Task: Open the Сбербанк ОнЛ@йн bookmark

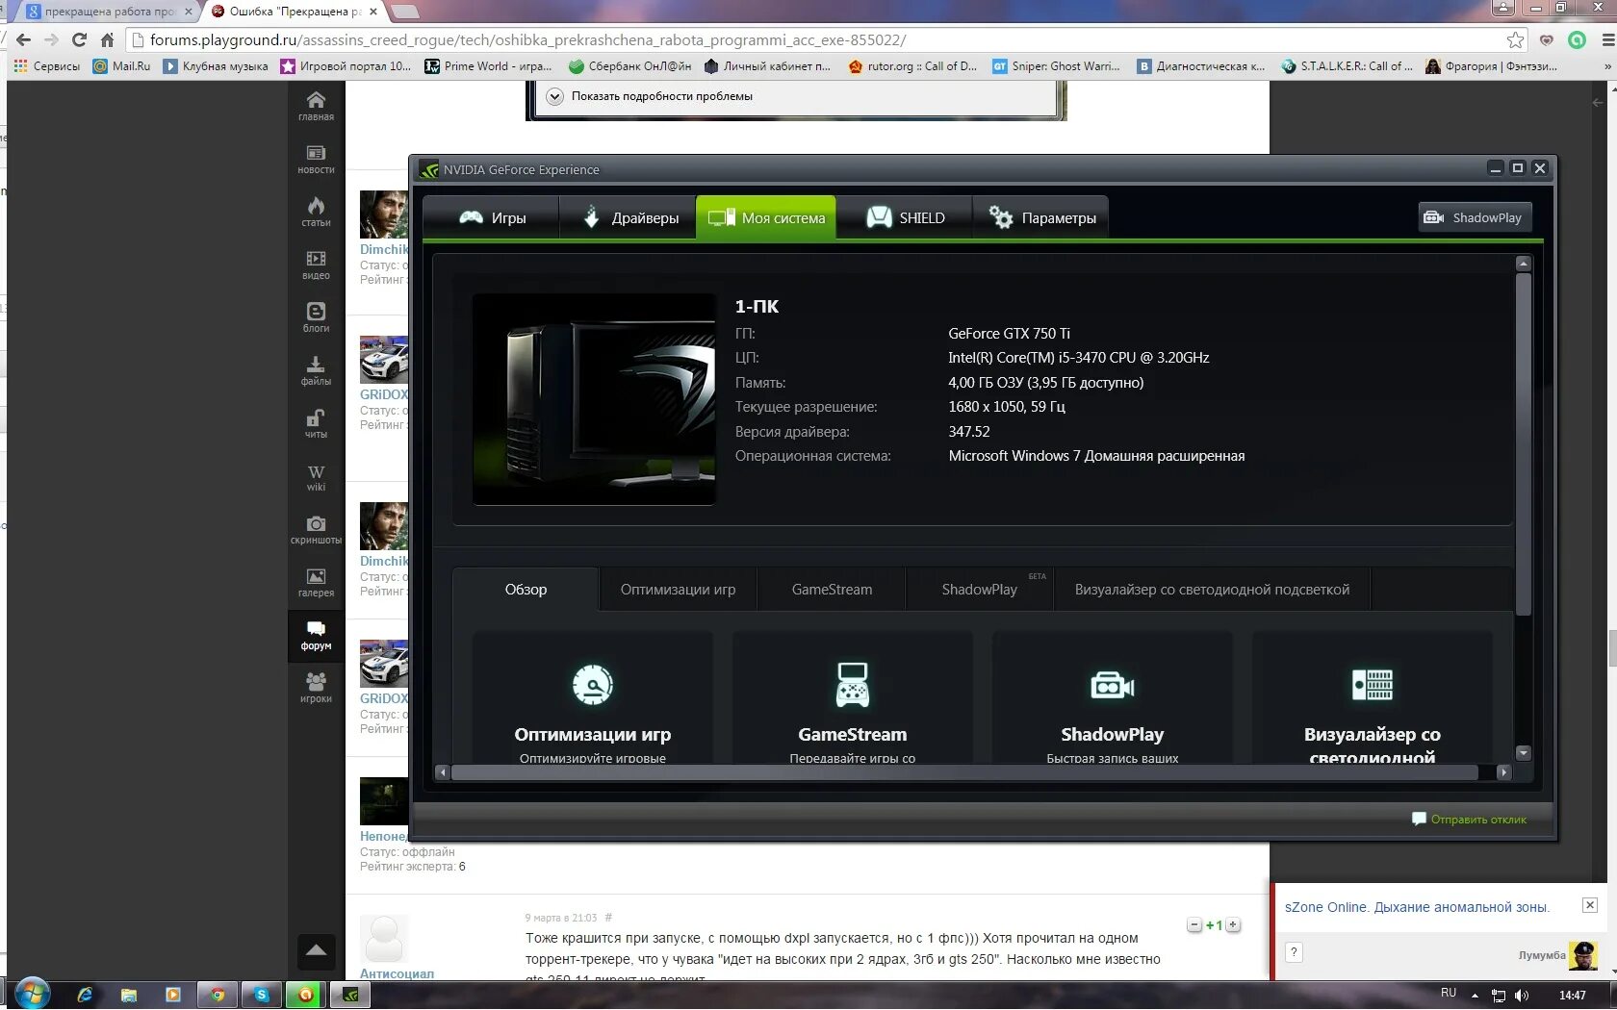Action: tap(630, 66)
